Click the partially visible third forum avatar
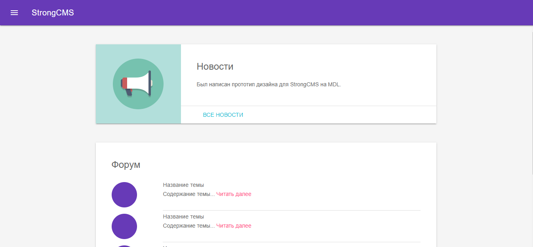Screen dimensions: 533x247 click(x=124, y=246)
